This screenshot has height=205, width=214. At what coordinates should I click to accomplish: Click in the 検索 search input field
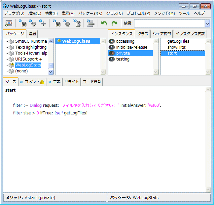point(169,23)
